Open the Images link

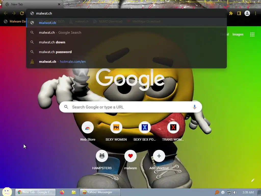[238, 34]
